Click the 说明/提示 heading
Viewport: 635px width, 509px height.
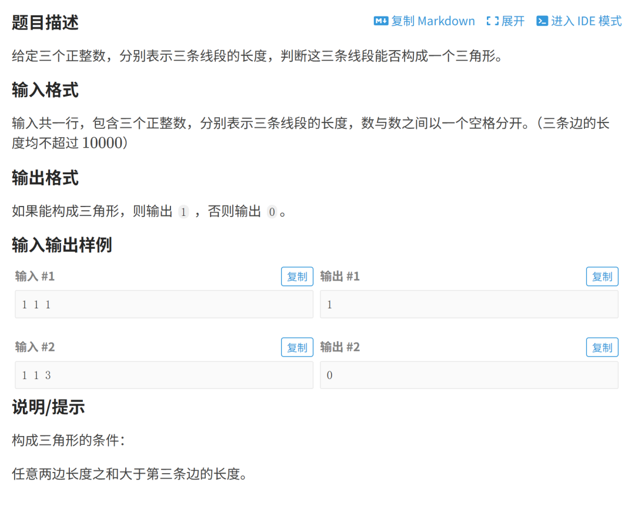coord(48,407)
